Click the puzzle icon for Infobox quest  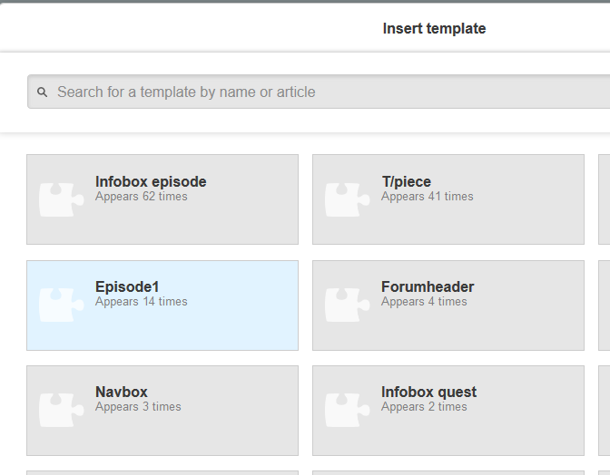348,410
